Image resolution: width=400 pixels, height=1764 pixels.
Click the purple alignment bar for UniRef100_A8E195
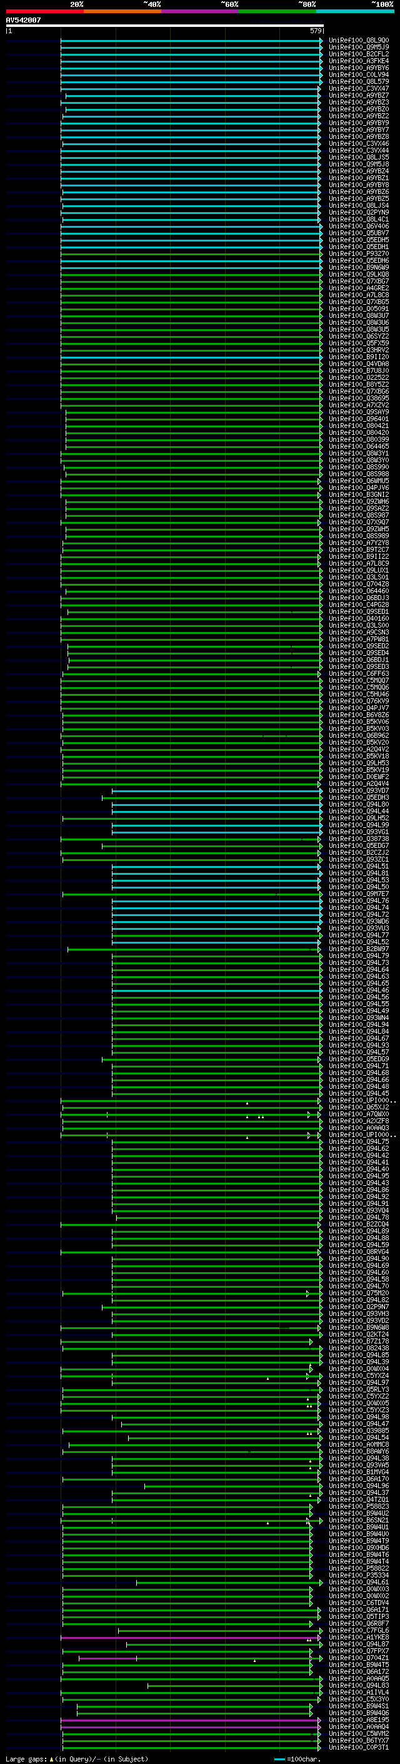(x=191, y=1720)
